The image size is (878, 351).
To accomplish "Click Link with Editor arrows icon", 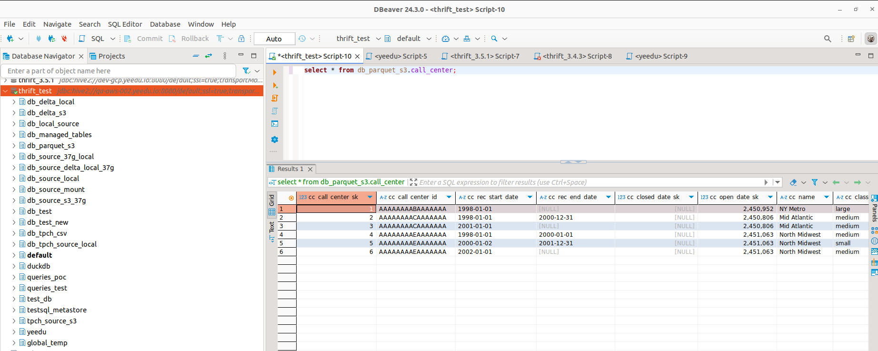I will [x=209, y=56].
